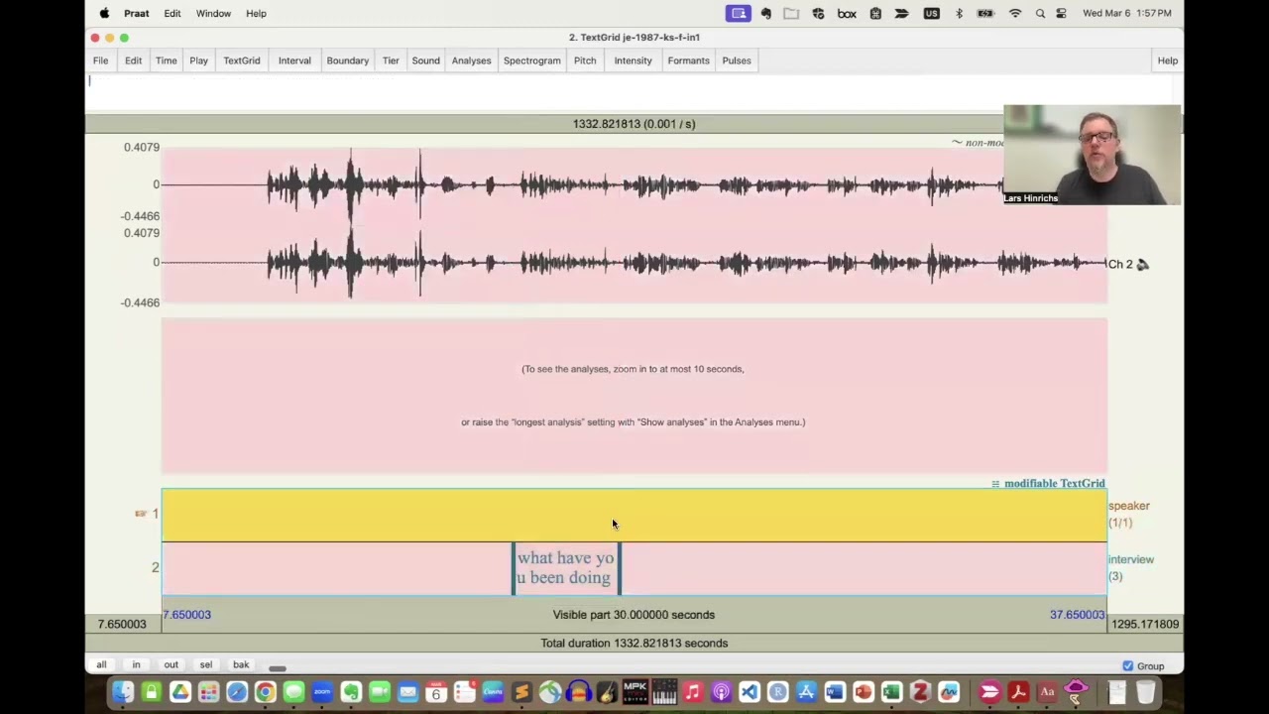
Task: Open the Analyses menu
Action: (471, 60)
